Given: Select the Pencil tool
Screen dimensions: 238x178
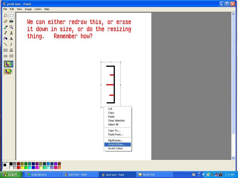Looking at the screenshot, I should [6, 33].
